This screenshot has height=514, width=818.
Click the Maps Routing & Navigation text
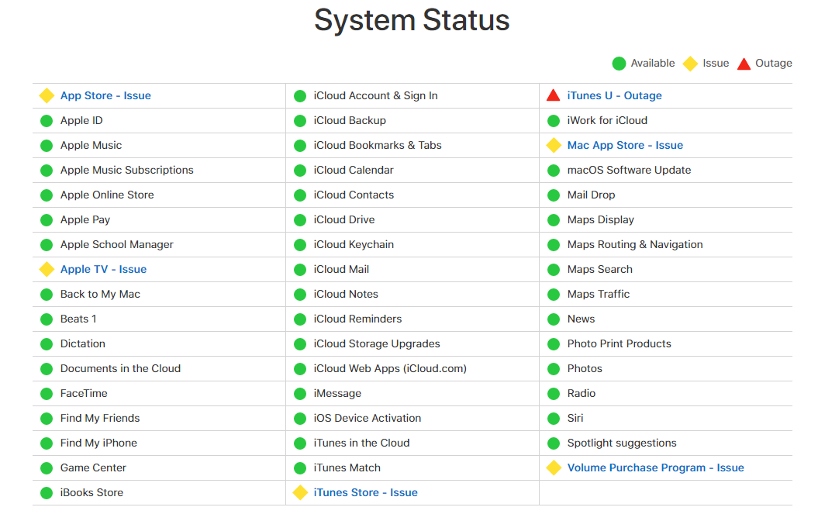(x=635, y=244)
